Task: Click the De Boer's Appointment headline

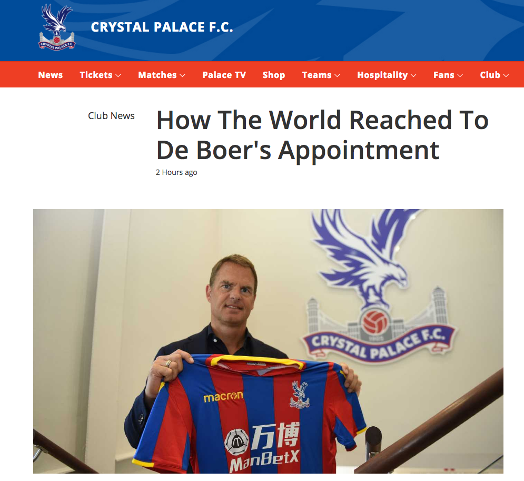Action: 322,135
